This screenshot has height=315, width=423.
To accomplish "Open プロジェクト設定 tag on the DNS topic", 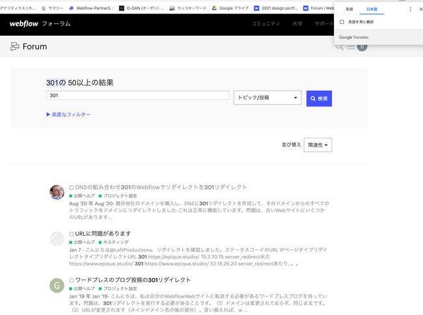I will pyautogui.click(x=118, y=195).
